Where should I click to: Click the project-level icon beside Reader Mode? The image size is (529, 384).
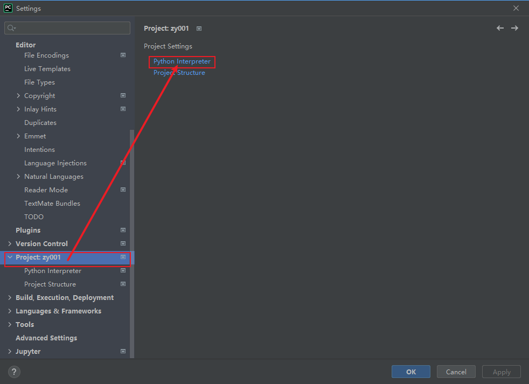pyautogui.click(x=123, y=190)
